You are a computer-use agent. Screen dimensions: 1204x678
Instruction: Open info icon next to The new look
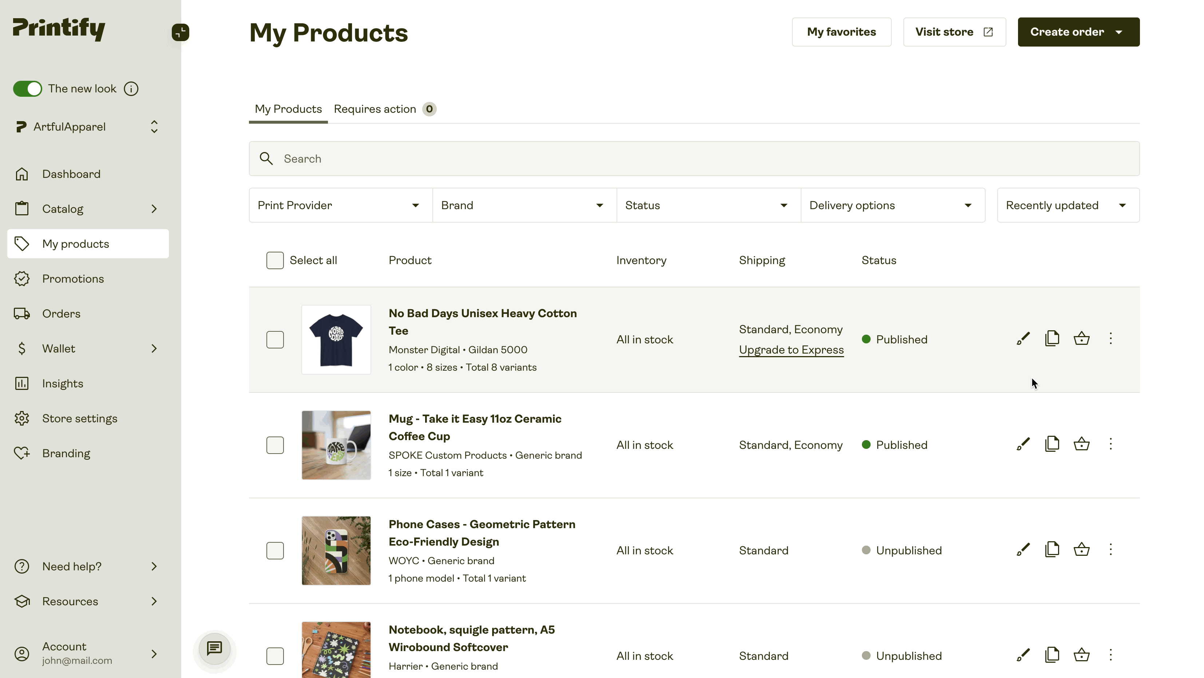pos(131,89)
